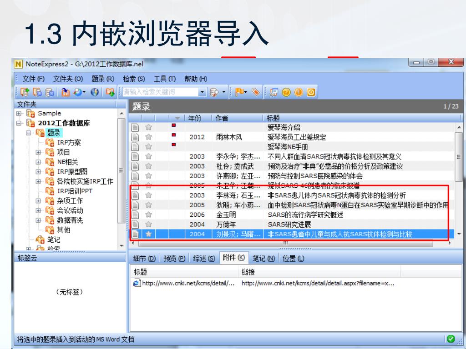This screenshot has width=466, height=349.
Task: Collapse the 题录 folder node
Action: tap(29, 133)
